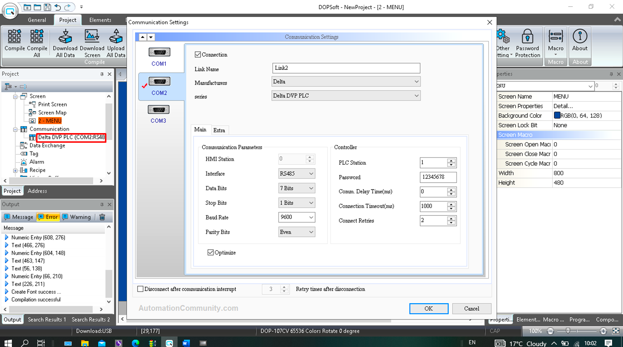The width and height of the screenshot is (623, 347).
Task: Open the Parity Bits dropdown
Action: 311,232
